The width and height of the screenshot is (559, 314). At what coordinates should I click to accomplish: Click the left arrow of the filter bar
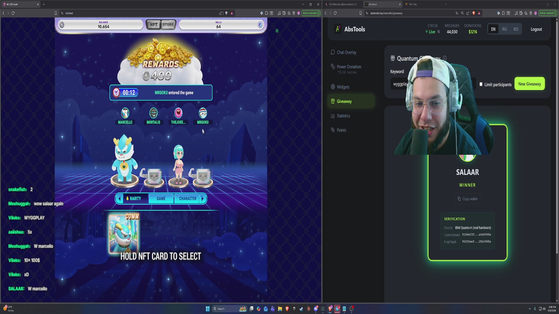pyautogui.click(x=119, y=199)
